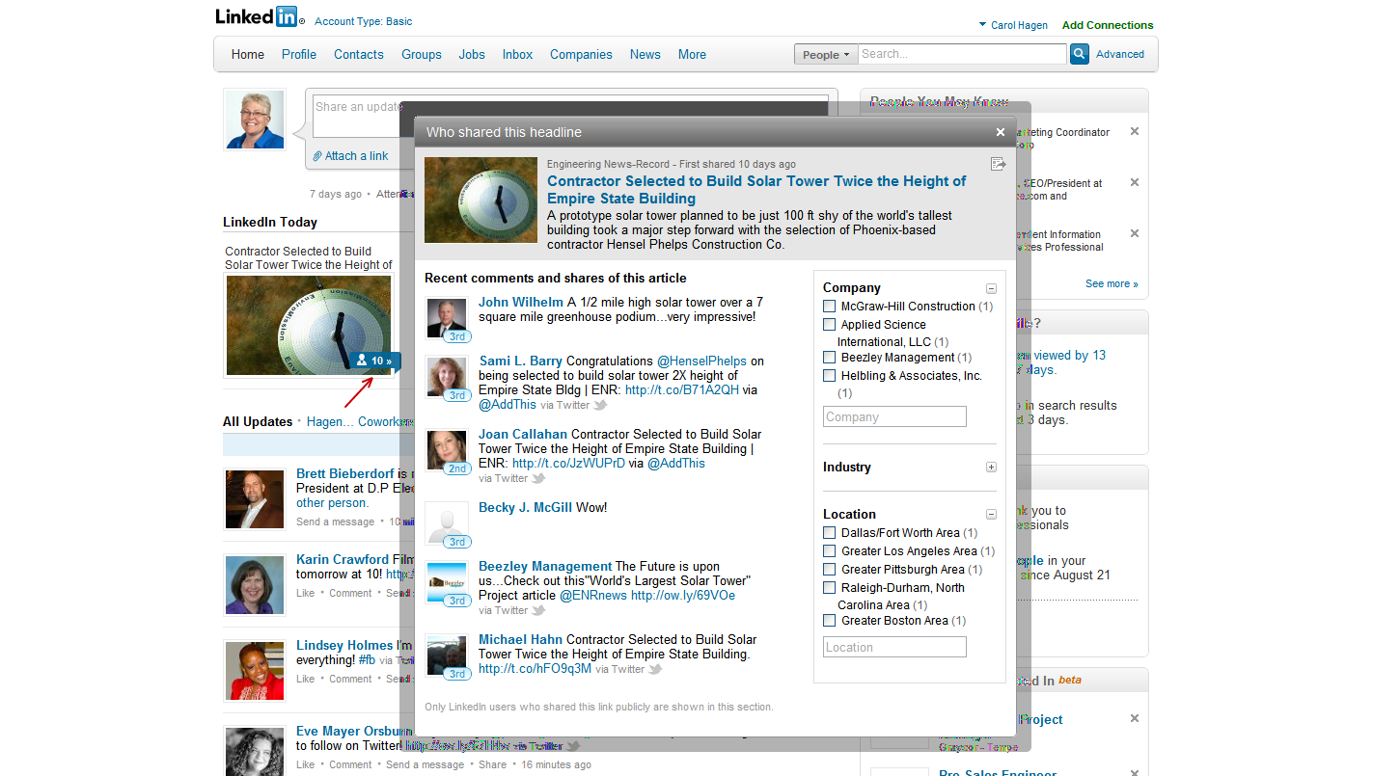The image size is (1373, 776).
Task: Check Helbling & Associates, Inc. filter
Action: pos(829,376)
